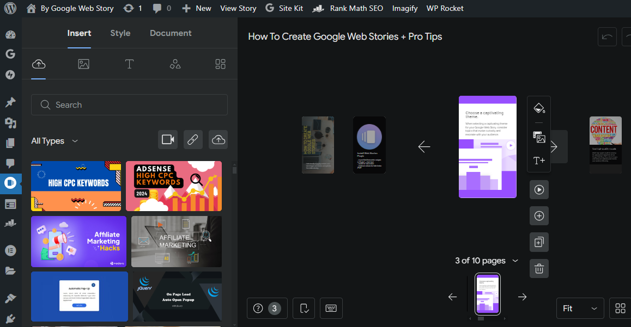The image size is (631, 327).
Task: Open Rank Math SEO menu
Action: pos(348,8)
